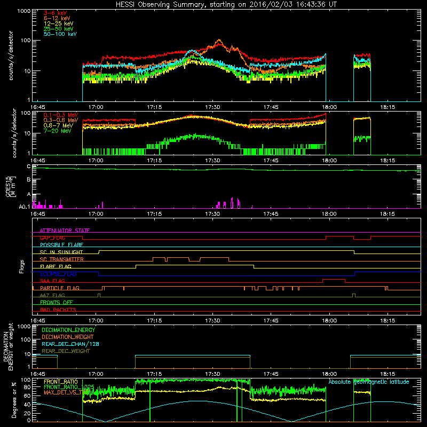The height and width of the screenshot is (427, 427).
Task: Select the FRONT_RATIO_1225 legend label
Action: [x=69, y=387]
